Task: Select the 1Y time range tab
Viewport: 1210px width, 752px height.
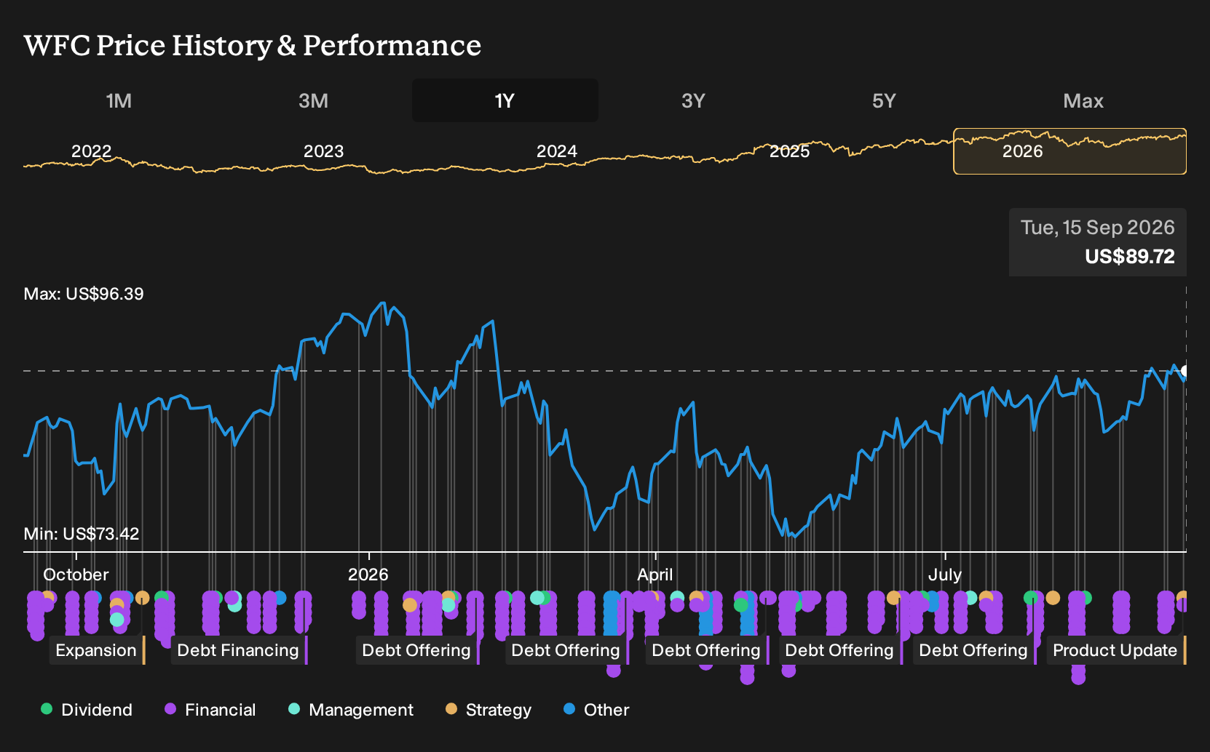Action: pos(505,100)
